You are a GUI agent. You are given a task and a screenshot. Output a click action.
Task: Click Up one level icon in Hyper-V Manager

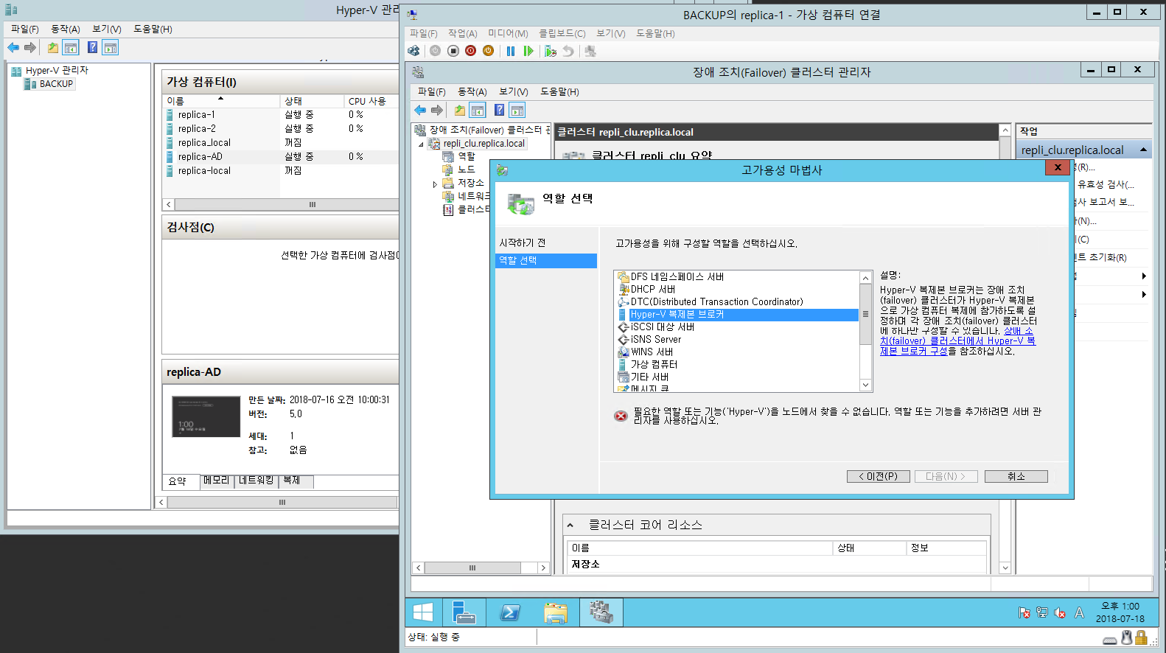[53, 48]
